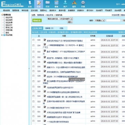Viewport: 125px width, 125px height.
Task: Click the edit icon in row ID 522
Action: [45, 107]
